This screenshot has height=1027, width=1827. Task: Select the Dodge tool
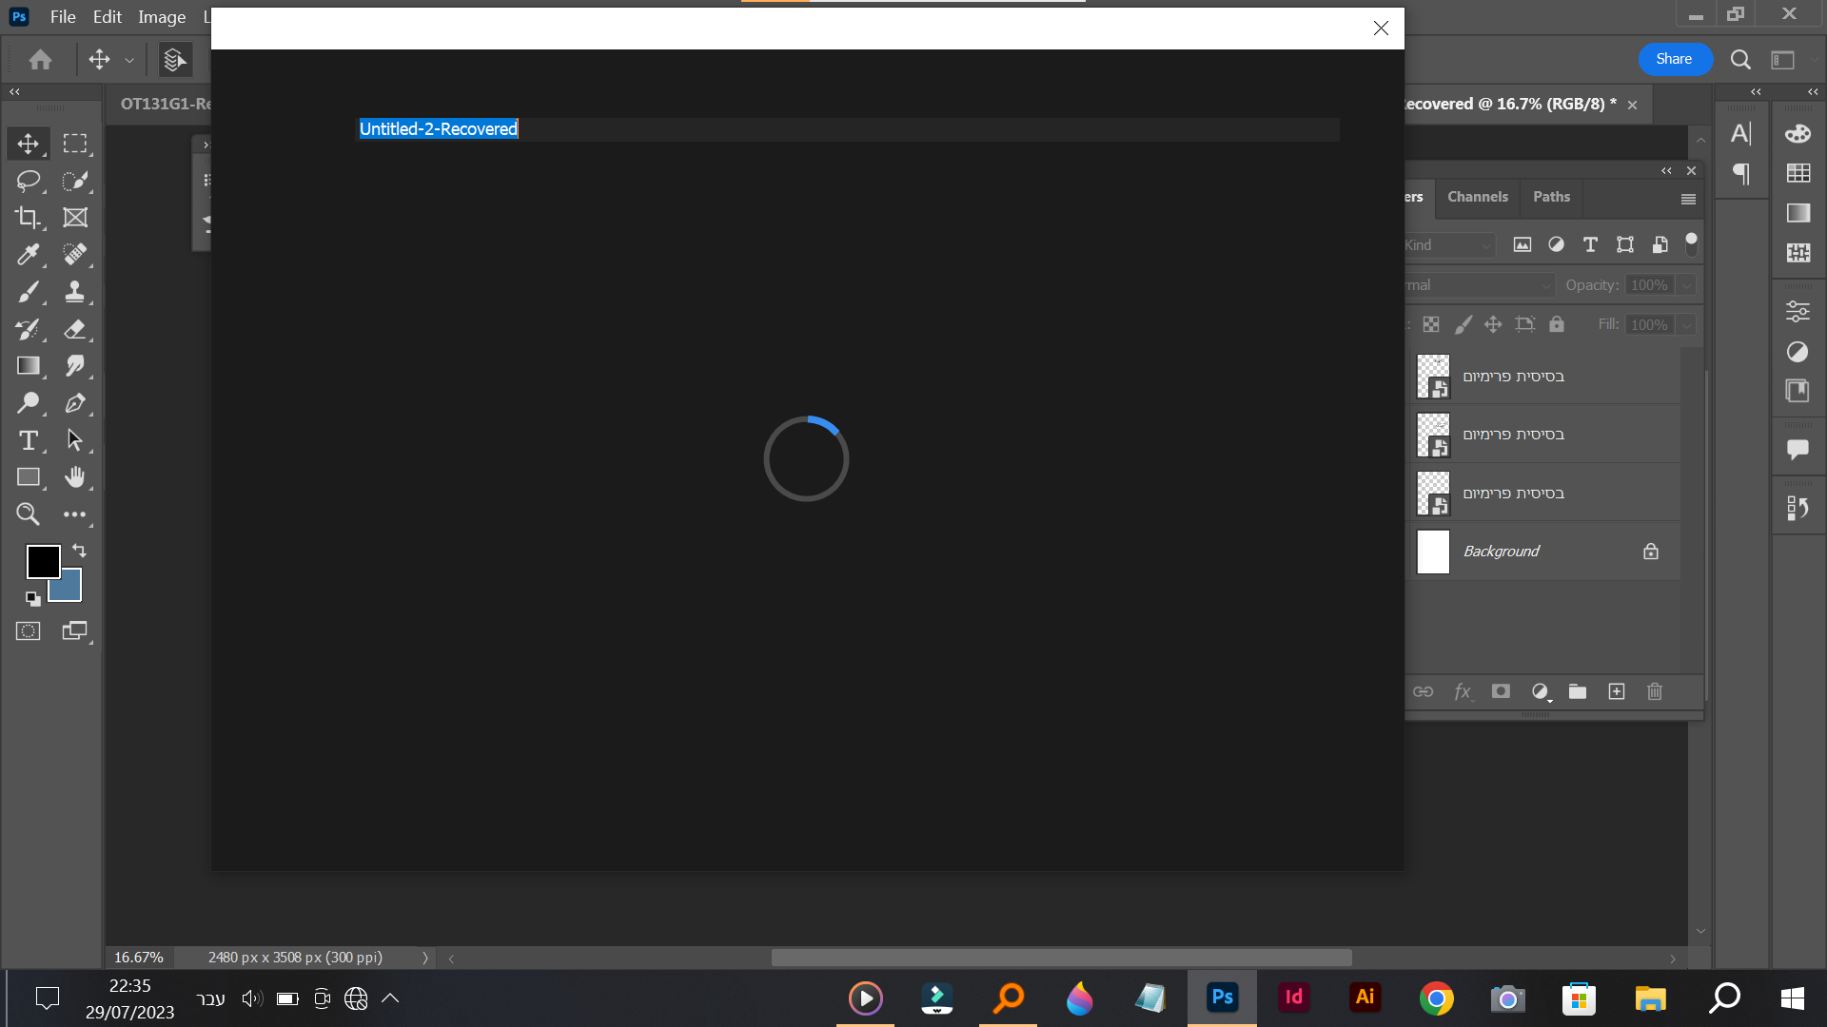pos(29,403)
